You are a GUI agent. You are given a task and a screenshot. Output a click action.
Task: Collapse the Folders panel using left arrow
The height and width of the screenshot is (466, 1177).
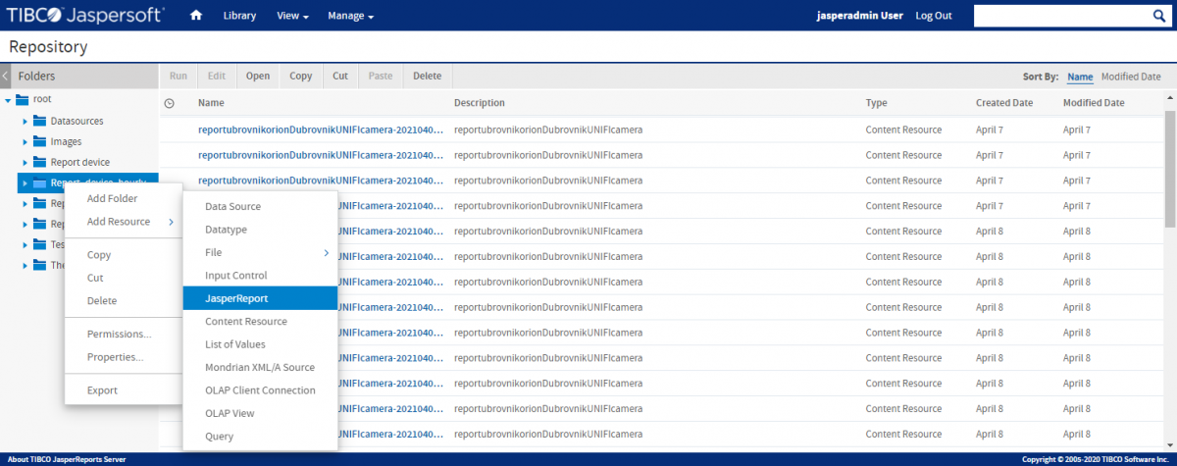[5, 76]
